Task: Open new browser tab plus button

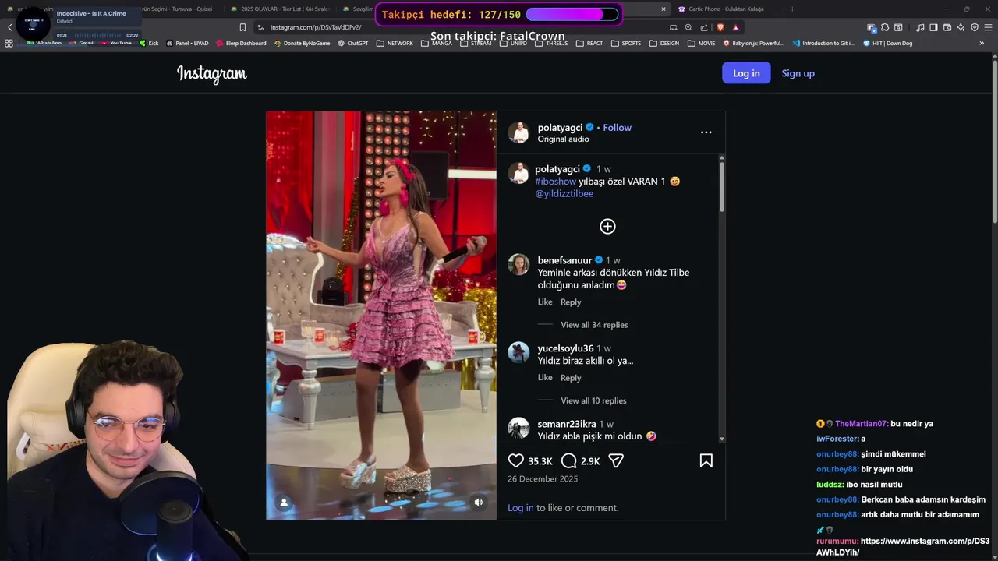Action: coord(793,9)
